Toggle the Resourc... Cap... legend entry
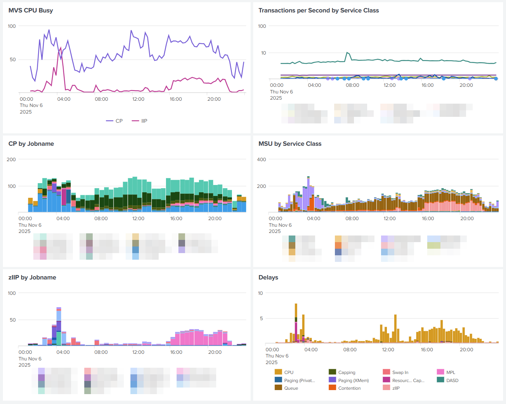This screenshot has width=506, height=404. tap(404, 380)
